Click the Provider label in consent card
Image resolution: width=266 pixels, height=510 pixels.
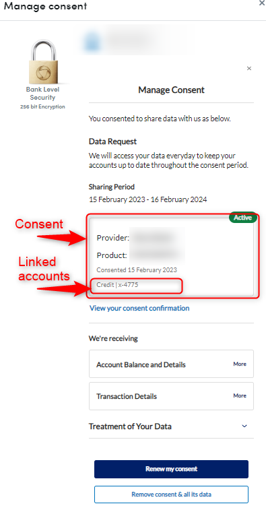pyautogui.click(x=113, y=238)
